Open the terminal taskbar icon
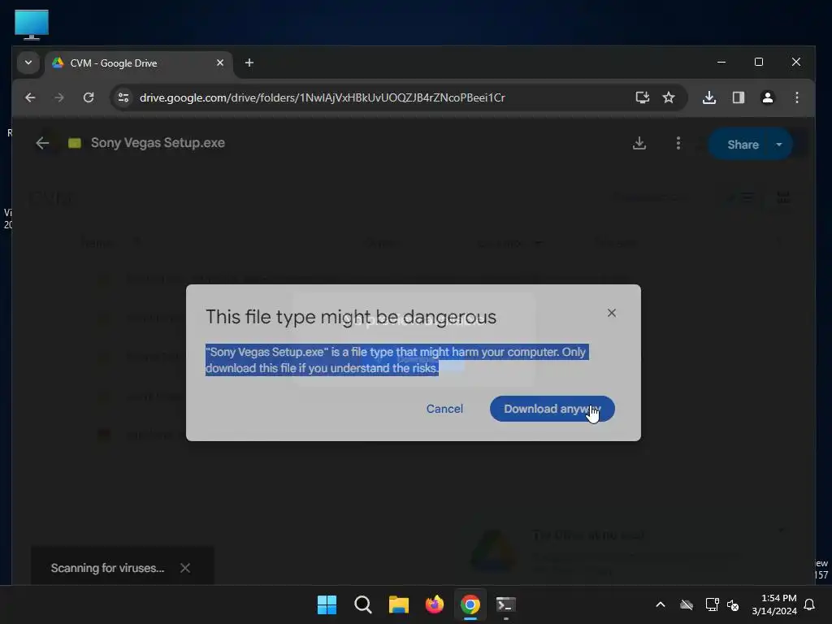This screenshot has height=624, width=832. point(505,604)
